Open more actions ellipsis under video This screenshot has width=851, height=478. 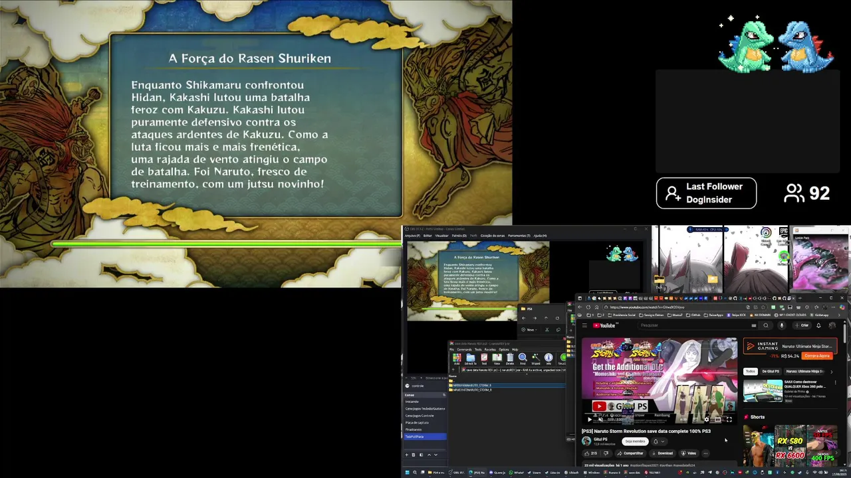705,453
